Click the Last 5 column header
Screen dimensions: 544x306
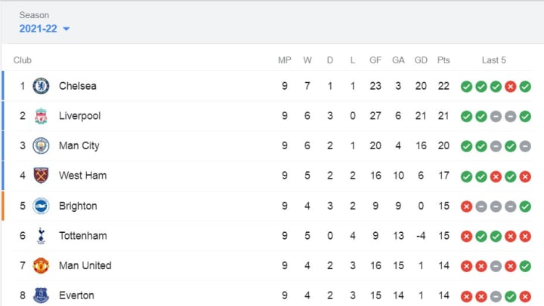pyautogui.click(x=493, y=60)
